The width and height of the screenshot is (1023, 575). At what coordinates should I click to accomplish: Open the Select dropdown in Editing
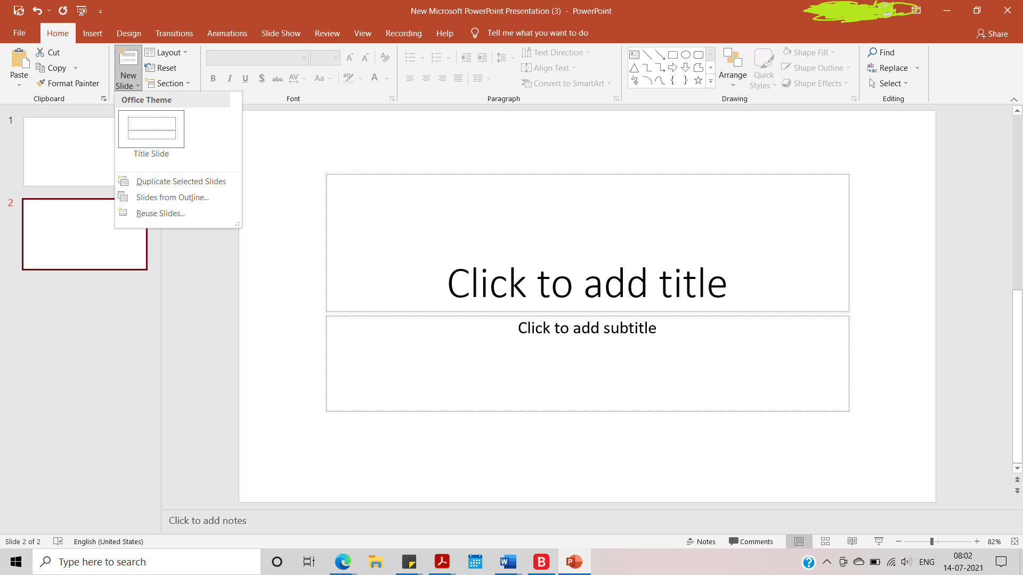(888, 84)
